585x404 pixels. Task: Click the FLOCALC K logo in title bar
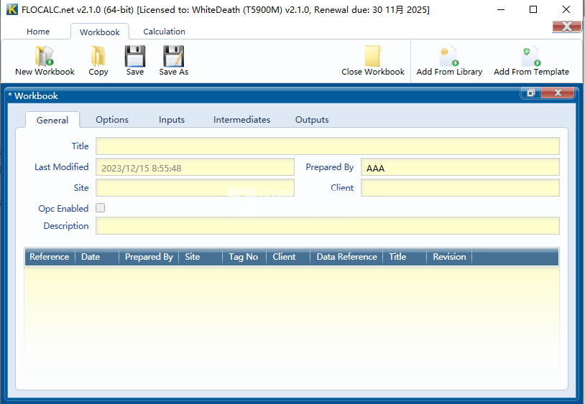pyautogui.click(x=12, y=9)
